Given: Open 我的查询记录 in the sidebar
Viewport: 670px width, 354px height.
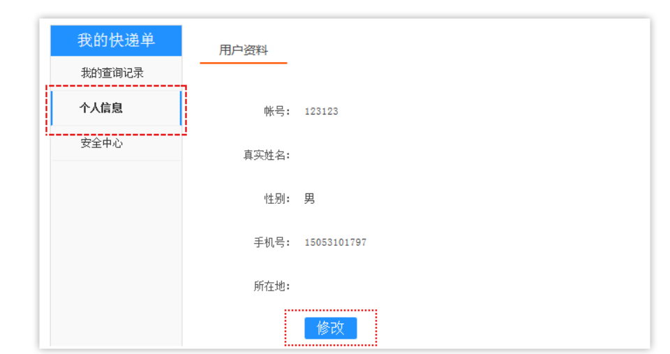Looking at the screenshot, I should click(112, 73).
